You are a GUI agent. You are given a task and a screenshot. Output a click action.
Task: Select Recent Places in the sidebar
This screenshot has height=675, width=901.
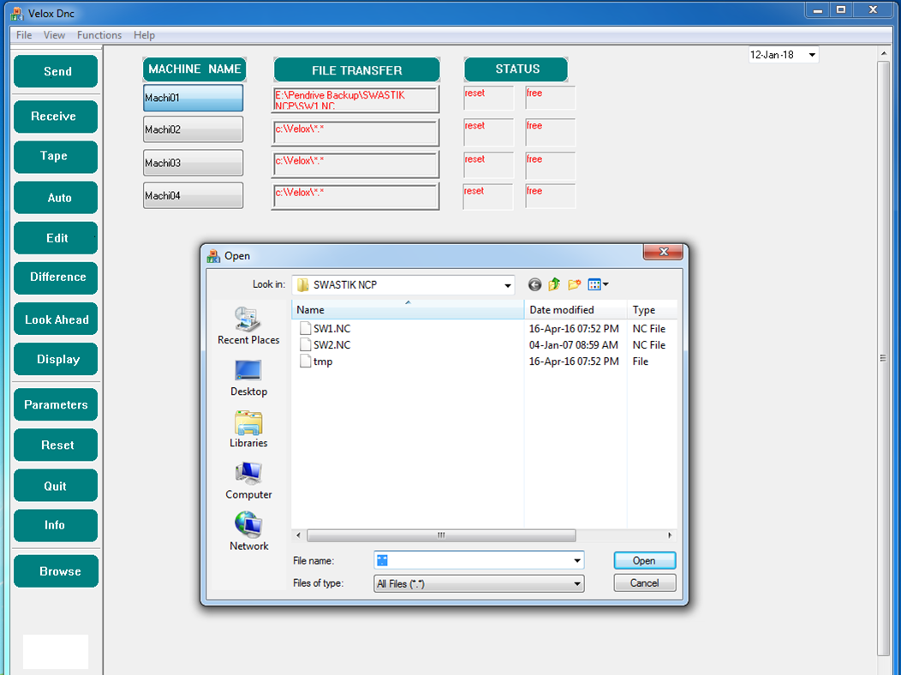pyautogui.click(x=248, y=326)
